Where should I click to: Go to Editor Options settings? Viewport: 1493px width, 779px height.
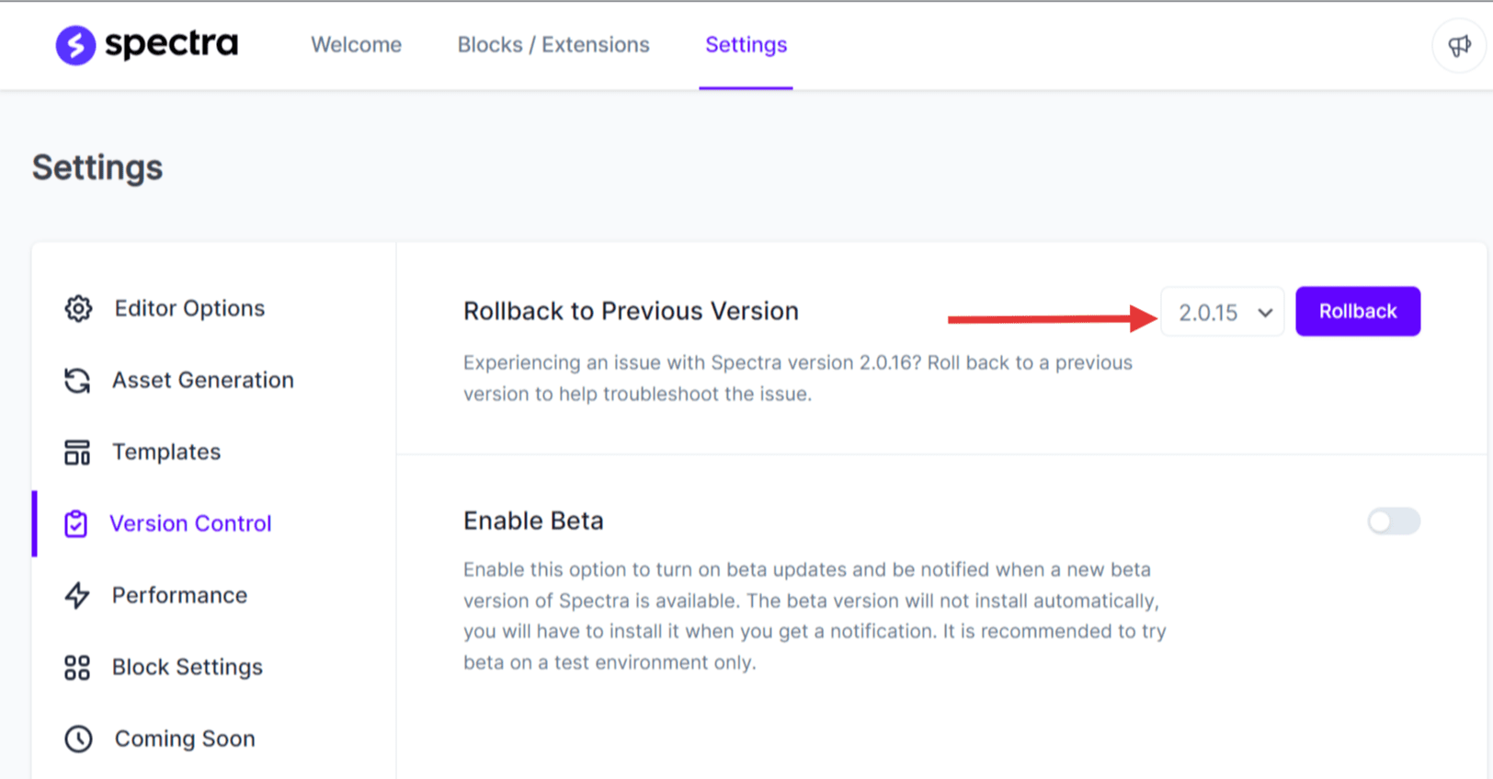click(x=189, y=309)
